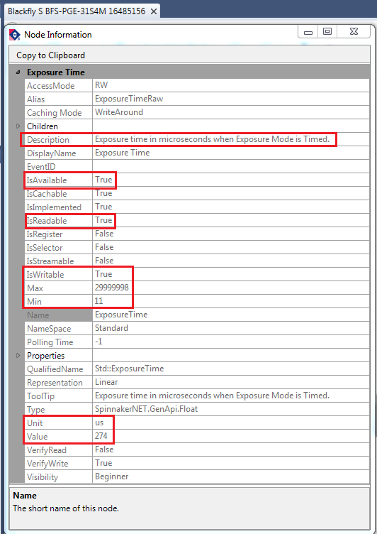377x534 pixels.
Task: Close the Blackfly S camera tab
Action: click(154, 11)
